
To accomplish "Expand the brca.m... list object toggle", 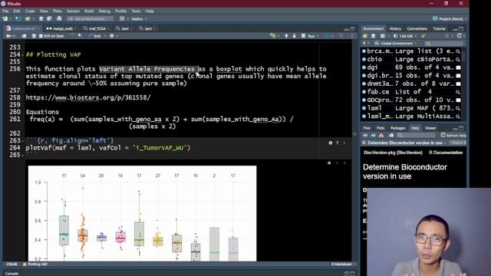I will 364,51.
